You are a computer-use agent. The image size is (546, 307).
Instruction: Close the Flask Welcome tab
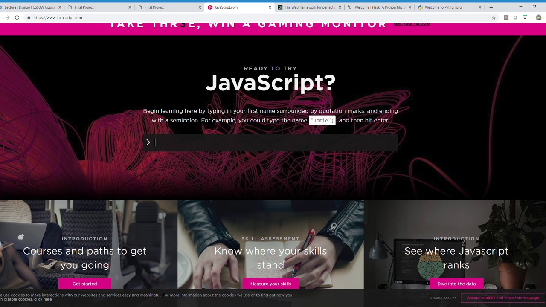pos(410,7)
